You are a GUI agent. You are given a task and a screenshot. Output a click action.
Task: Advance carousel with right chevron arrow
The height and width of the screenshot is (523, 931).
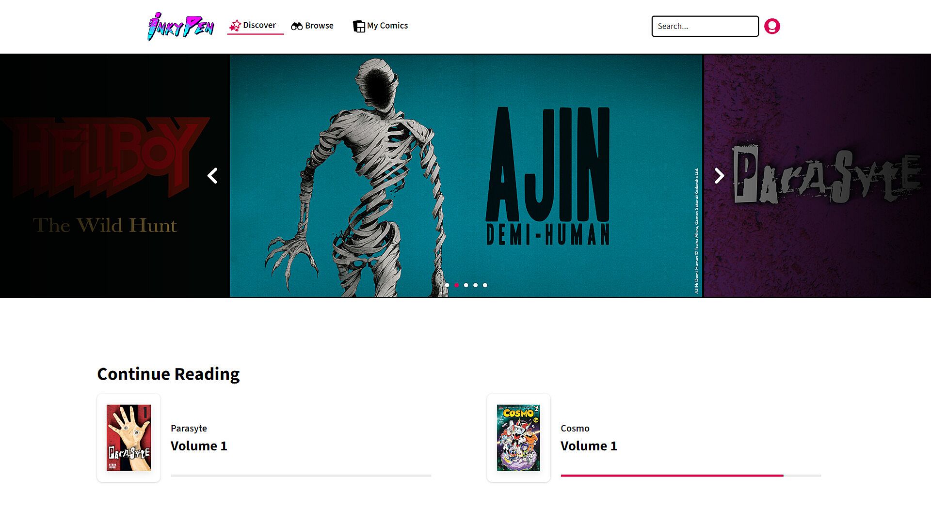point(719,176)
